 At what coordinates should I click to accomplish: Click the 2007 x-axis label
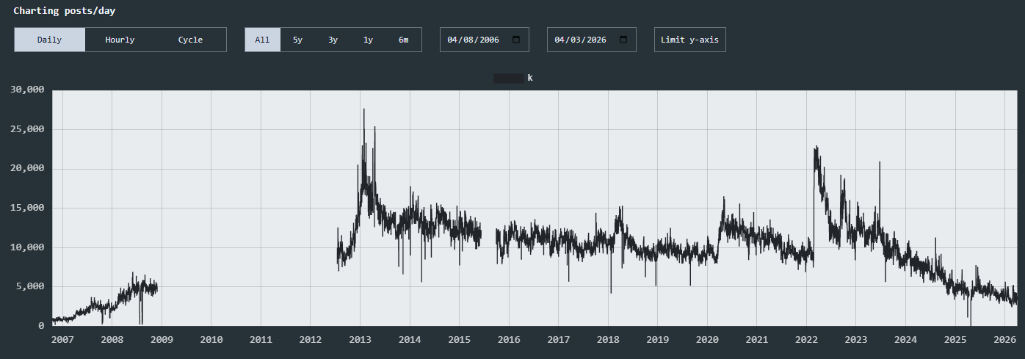pyautogui.click(x=62, y=339)
